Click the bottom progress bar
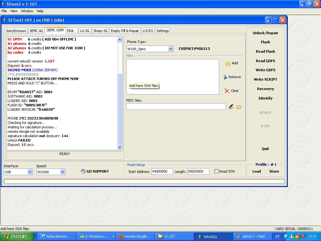Viewport: 321px width, 241px height. pos(144,181)
